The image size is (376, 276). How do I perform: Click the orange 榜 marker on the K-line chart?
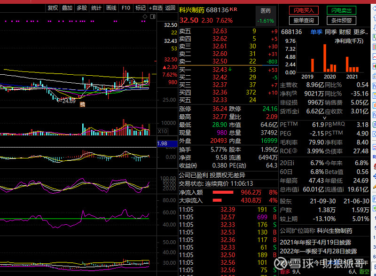click(x=83, y=104)
